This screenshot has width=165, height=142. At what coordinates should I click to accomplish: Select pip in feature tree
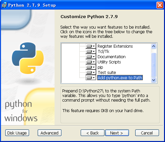[100, 67]
